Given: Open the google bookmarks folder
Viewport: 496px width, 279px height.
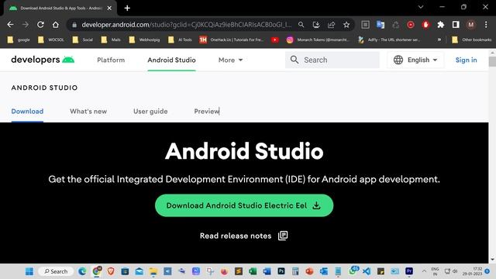Looking at the screenshot, I should coord(19,40).
